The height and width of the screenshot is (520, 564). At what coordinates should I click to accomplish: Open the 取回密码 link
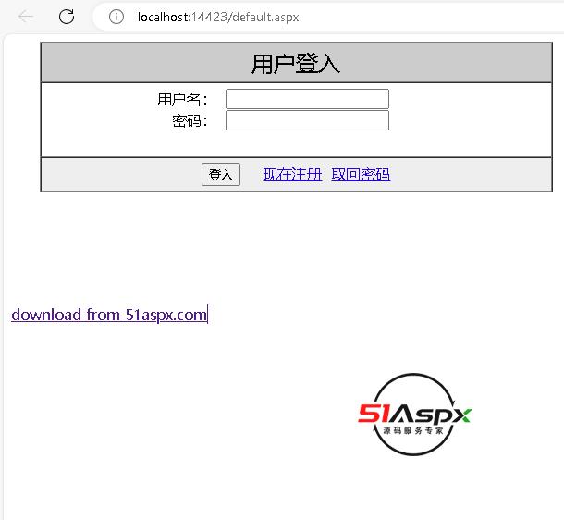coord(361,175)
